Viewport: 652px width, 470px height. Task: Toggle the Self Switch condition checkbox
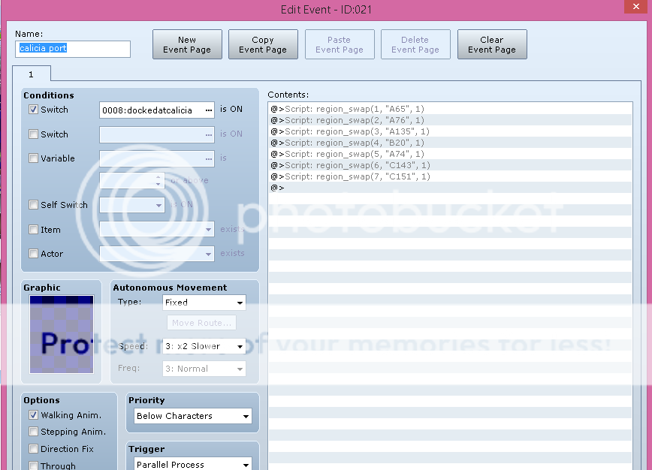click(x=33, y=205)
